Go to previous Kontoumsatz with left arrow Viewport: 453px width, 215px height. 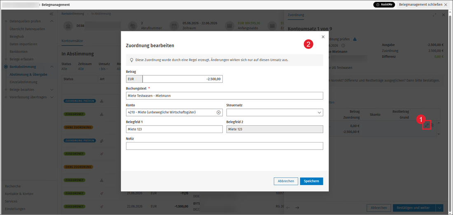coord(288,208)
